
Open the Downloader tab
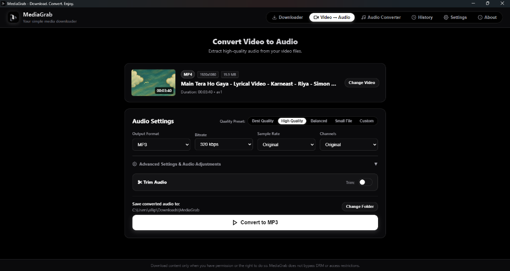(x=287, y=17)
